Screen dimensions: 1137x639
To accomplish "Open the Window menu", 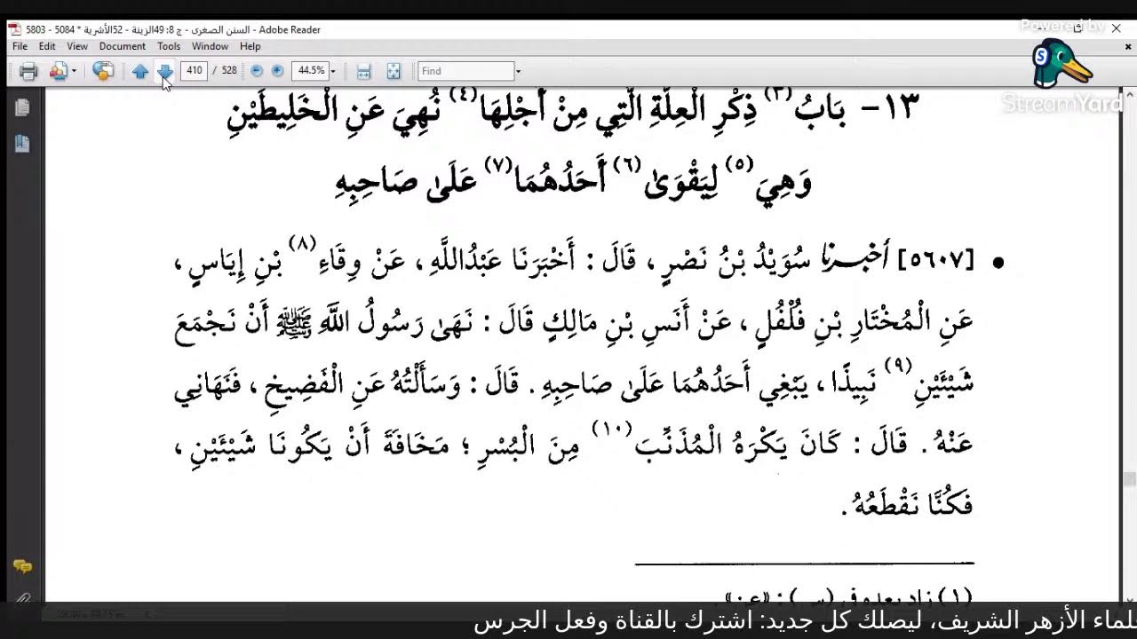I will 211,46.
